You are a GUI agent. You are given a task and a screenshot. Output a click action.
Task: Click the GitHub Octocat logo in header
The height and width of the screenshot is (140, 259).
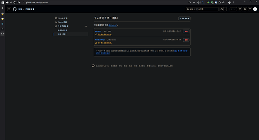pos(15,9)
